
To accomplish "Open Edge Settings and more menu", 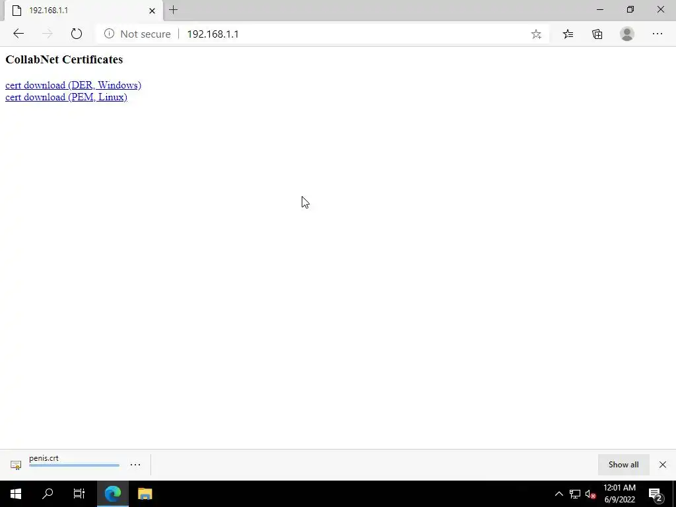I will (657, 34).
